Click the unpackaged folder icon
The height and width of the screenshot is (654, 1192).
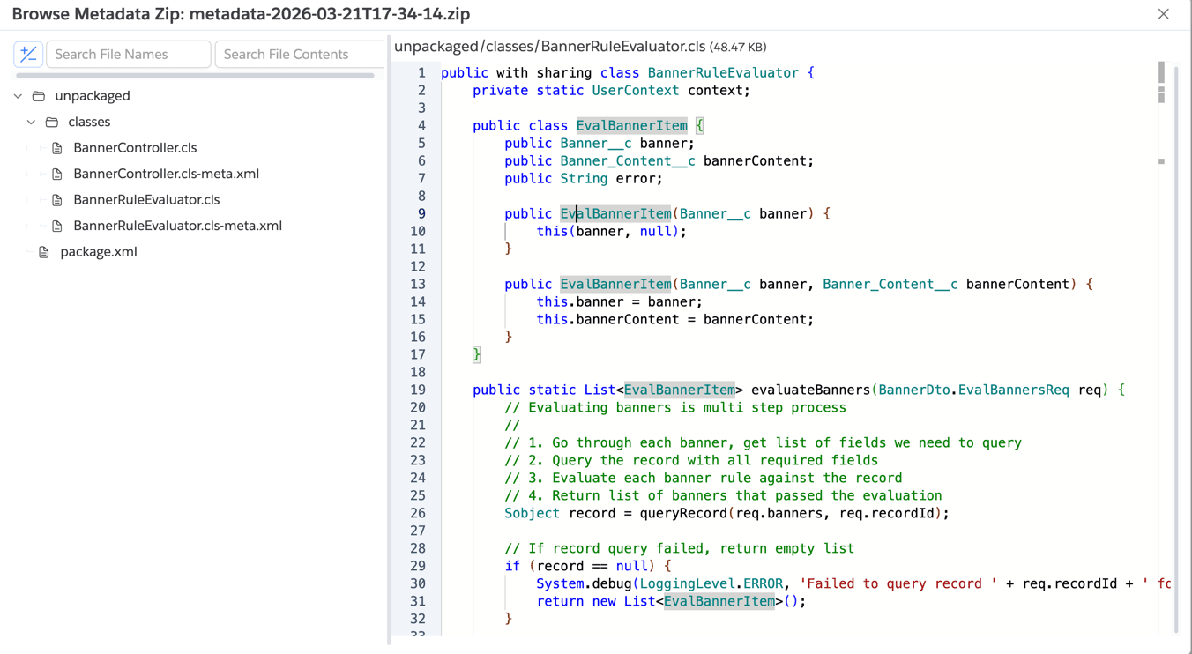point(39,96)
